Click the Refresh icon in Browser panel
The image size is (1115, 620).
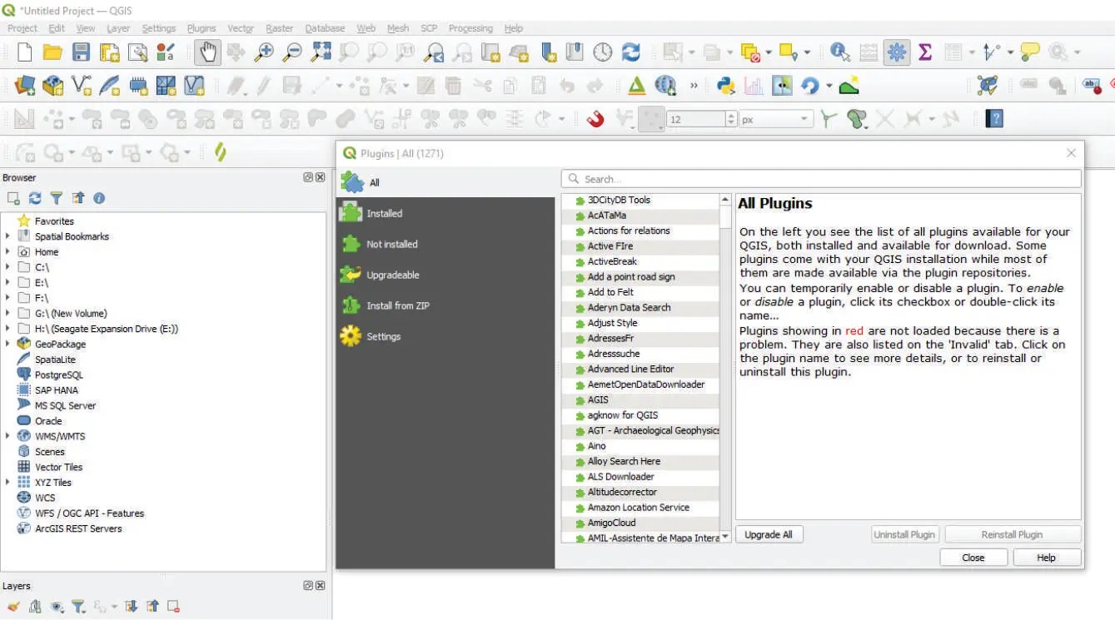pos(35,198)
